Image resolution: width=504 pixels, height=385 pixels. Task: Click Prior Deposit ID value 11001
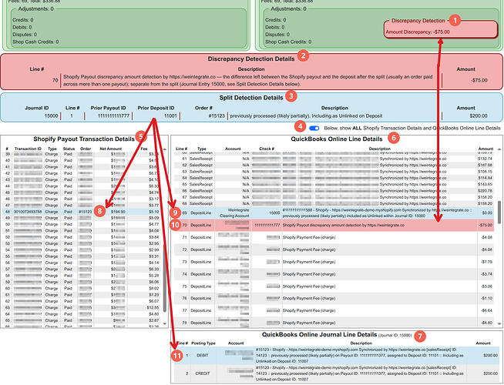(x=170, y=116)
